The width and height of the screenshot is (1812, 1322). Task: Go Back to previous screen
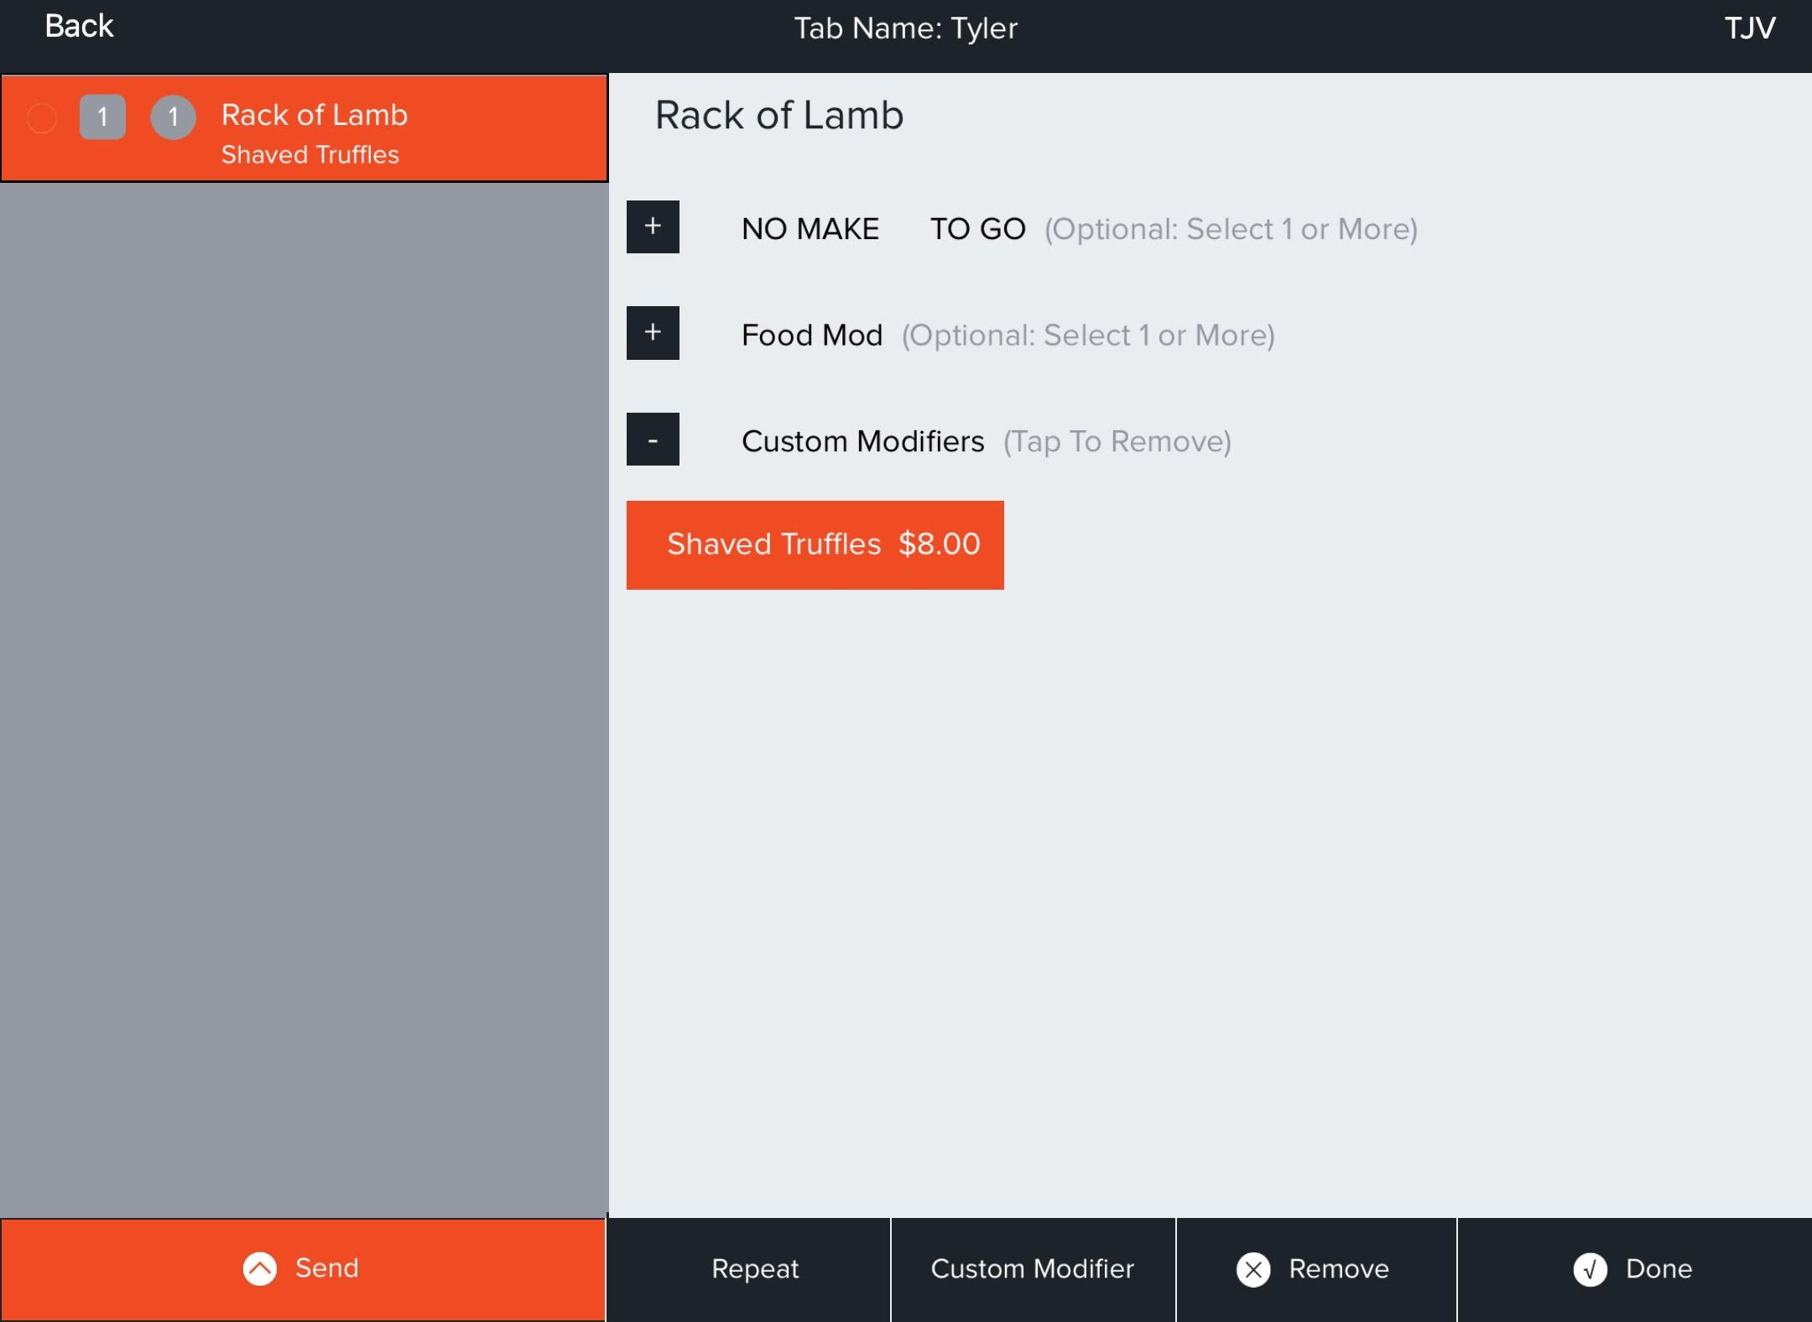pos(79,27)
